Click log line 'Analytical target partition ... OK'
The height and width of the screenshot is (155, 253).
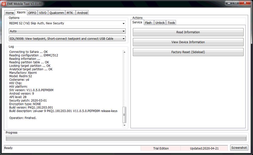point(31,69)
